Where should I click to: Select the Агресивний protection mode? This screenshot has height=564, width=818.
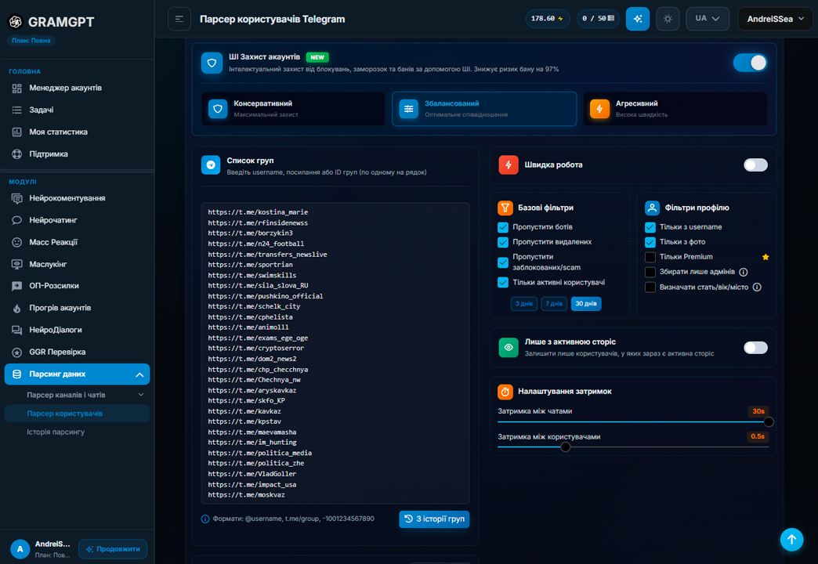click(675, 109)
